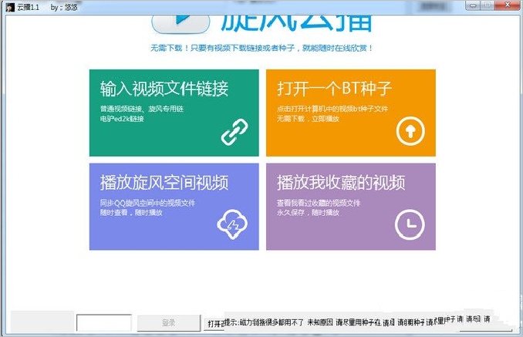Click the 无需下载，立即播放 text on orange tile
The width and height of the screenshot is (523, 337).
(x=308, y=119)
